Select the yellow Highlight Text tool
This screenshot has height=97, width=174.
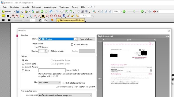pyautogui.click(x=22, y=16)
